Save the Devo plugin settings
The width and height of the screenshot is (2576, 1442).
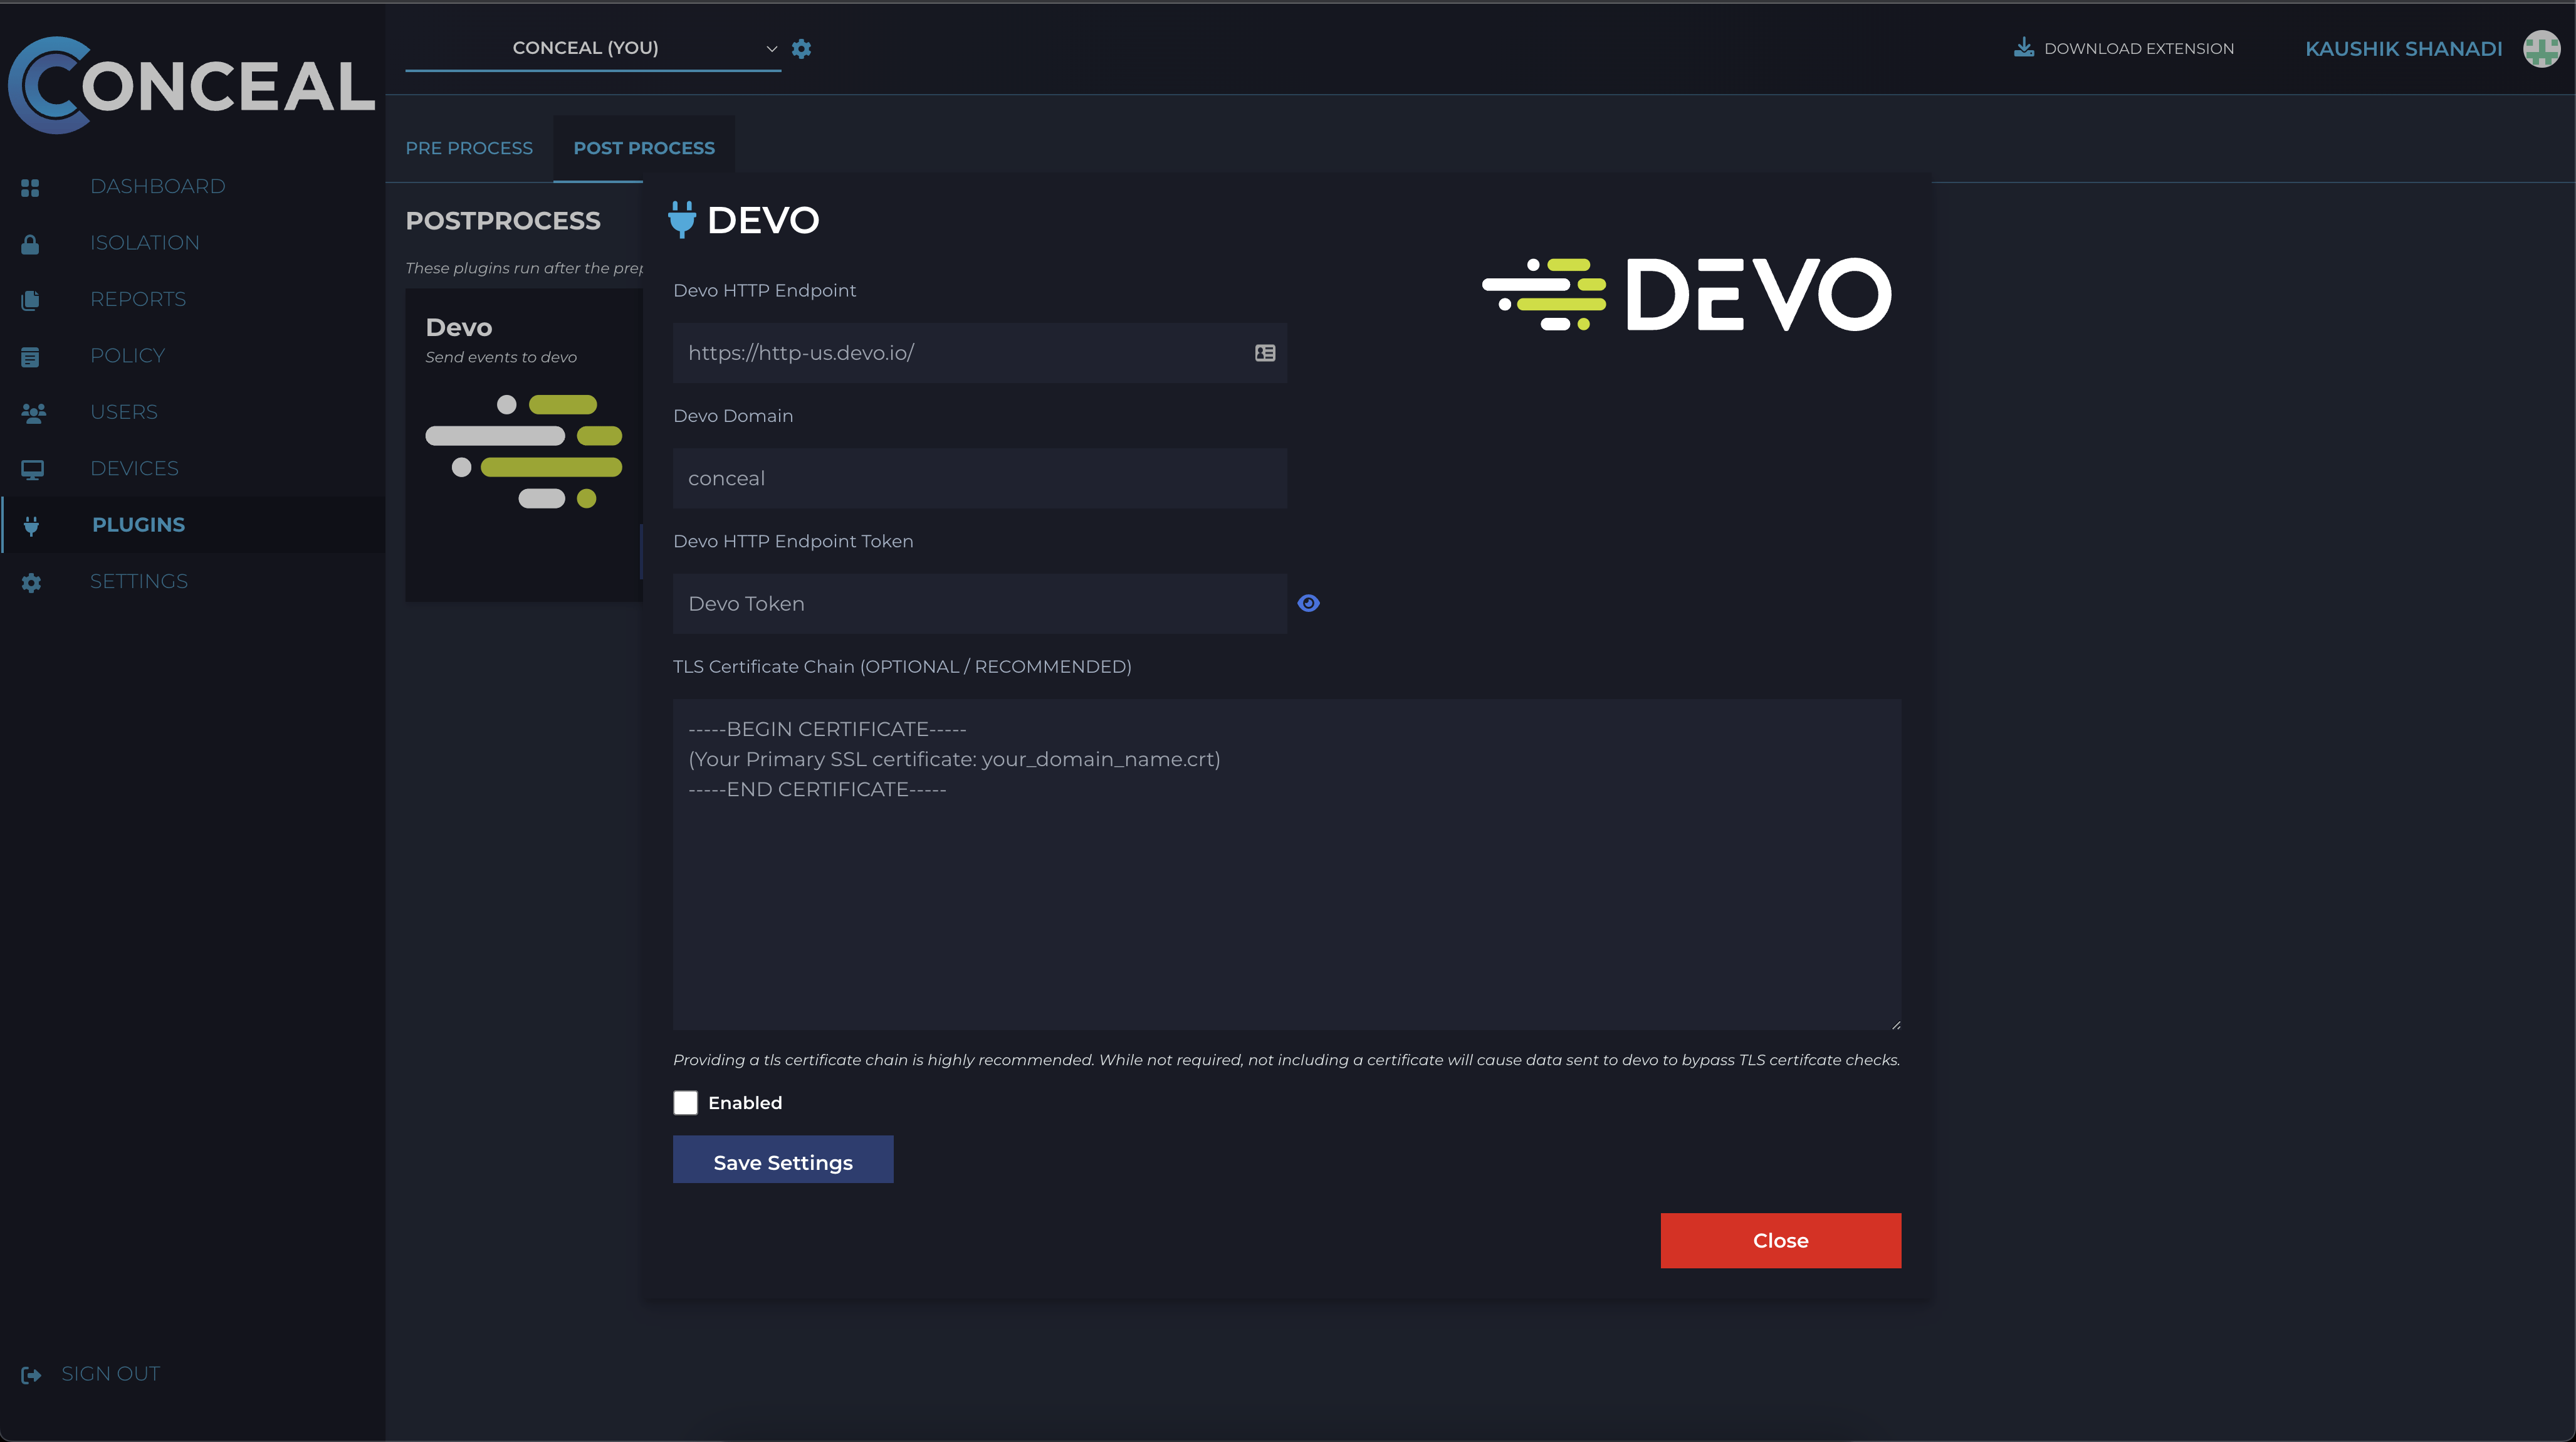pyautogui.click(x=783, y=1161)
